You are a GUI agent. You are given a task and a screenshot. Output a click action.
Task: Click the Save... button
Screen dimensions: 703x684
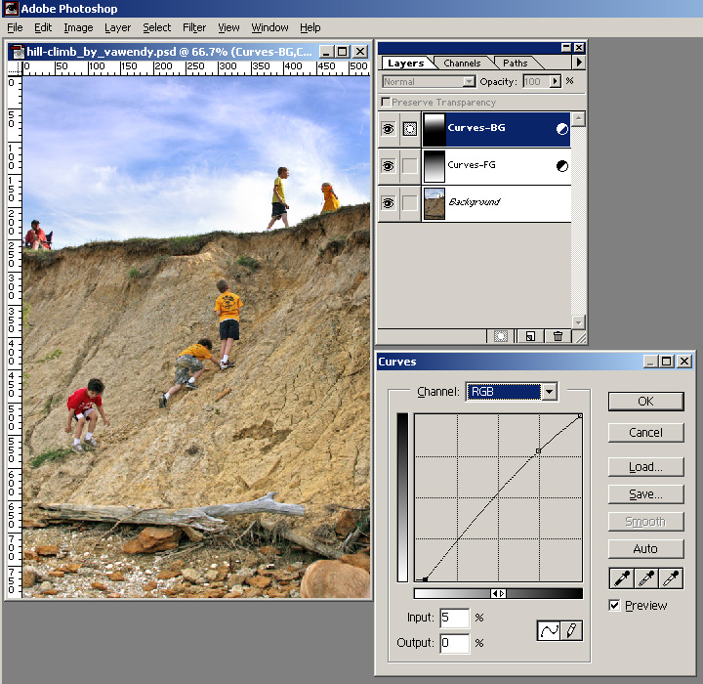click(x=646, y=494)
